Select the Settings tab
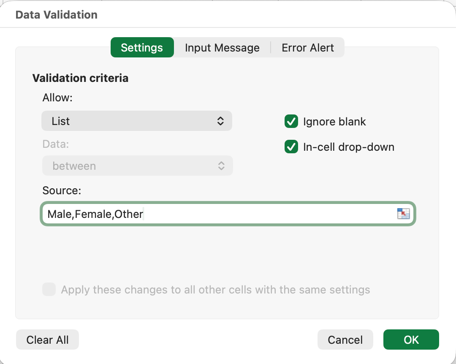Viewport: 456px width, 364px height. pyautogui.click(x=142, y=48)
